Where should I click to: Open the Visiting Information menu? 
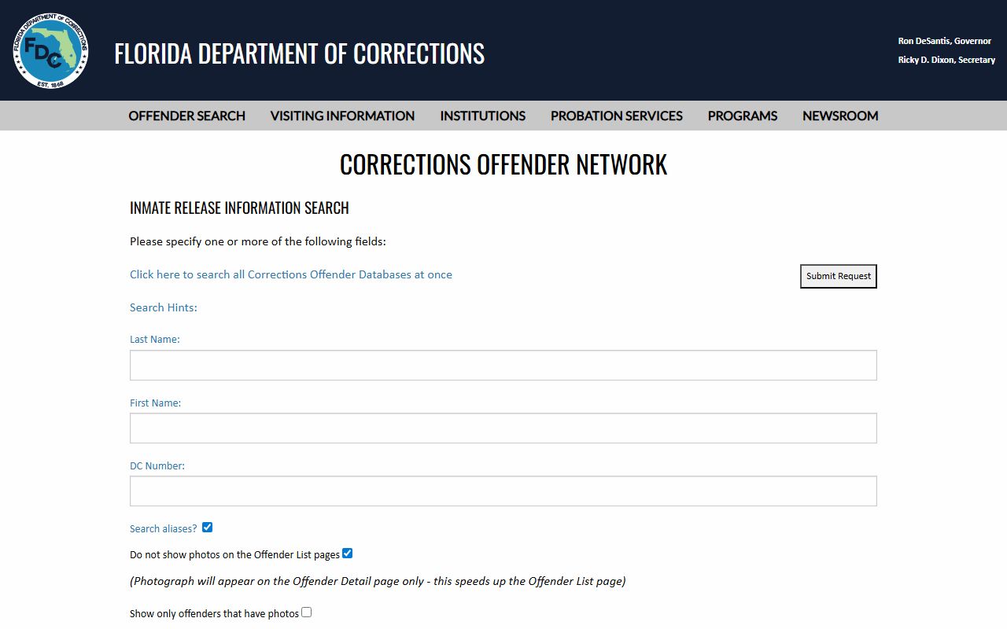pos(342,116)
